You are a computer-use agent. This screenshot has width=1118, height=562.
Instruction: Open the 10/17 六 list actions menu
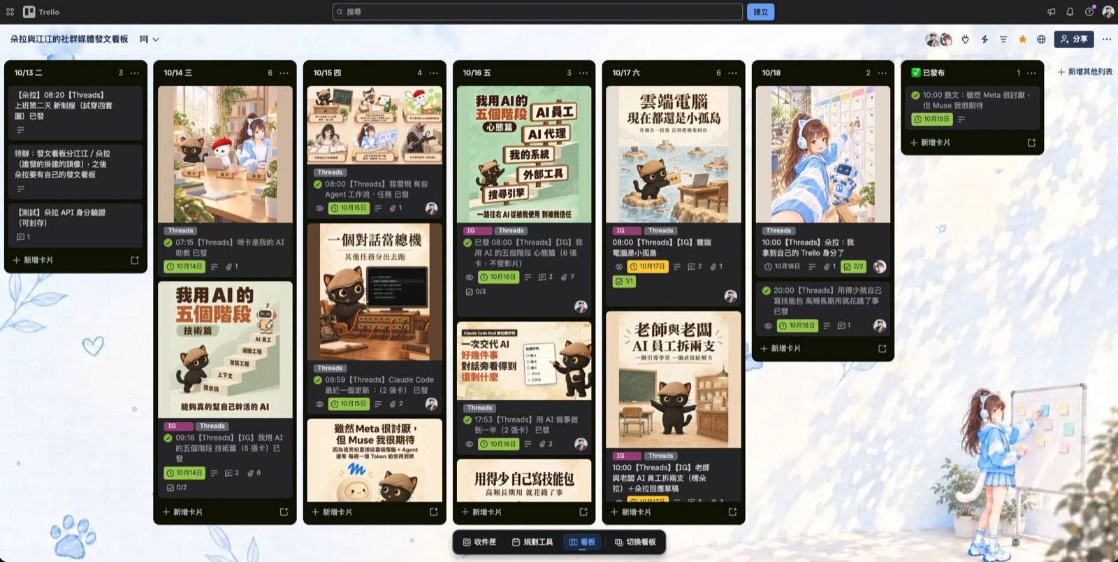(x=733, y=73)
